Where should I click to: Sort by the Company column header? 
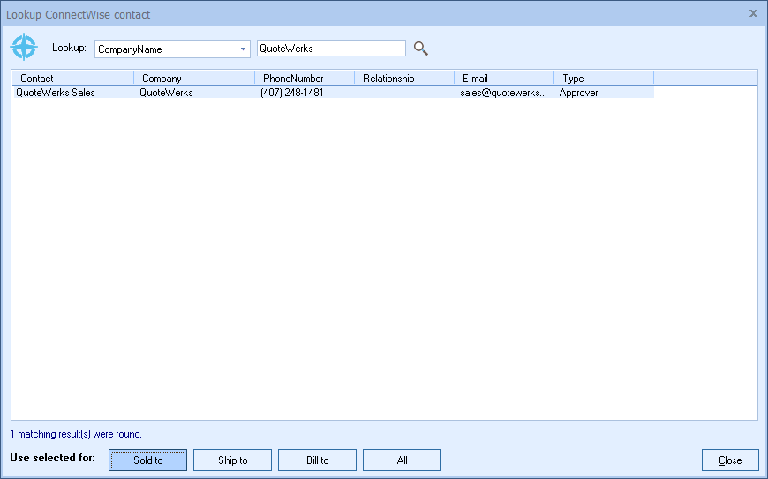tap(194, 79)
